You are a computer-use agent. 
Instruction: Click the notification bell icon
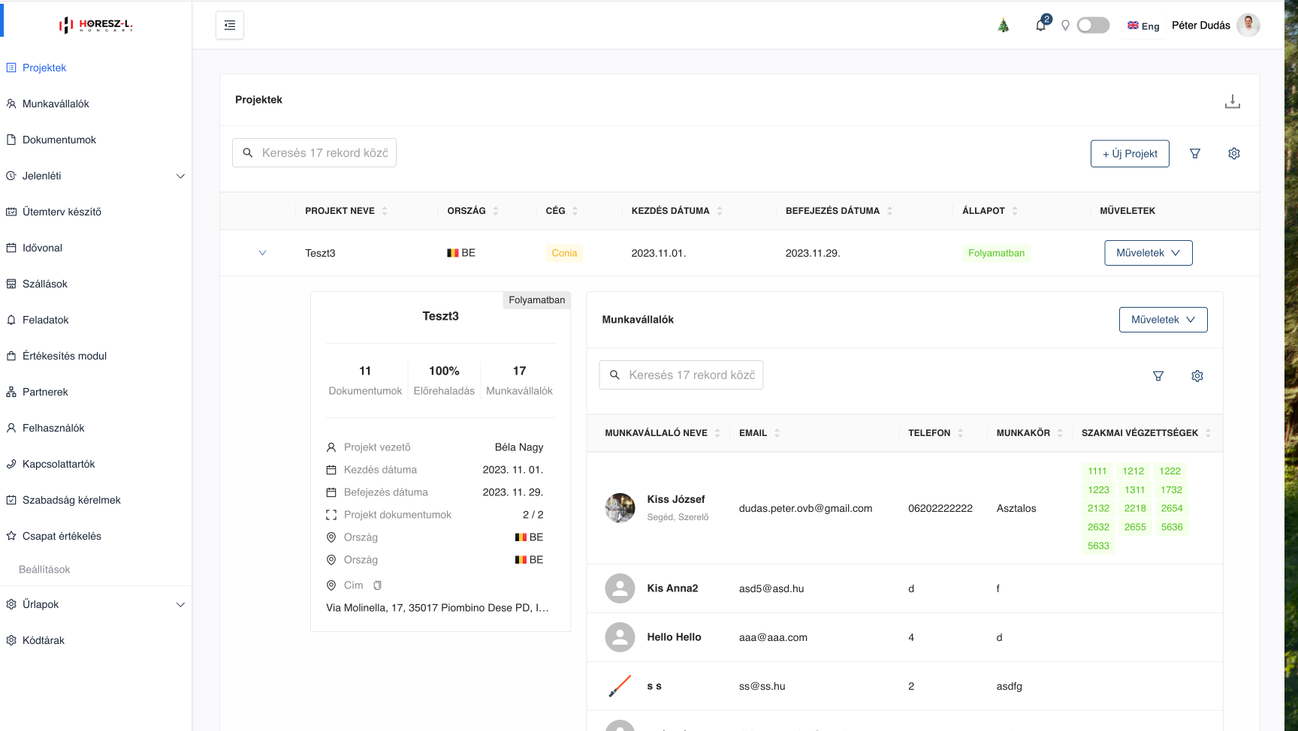click(x=1040, y=26)
